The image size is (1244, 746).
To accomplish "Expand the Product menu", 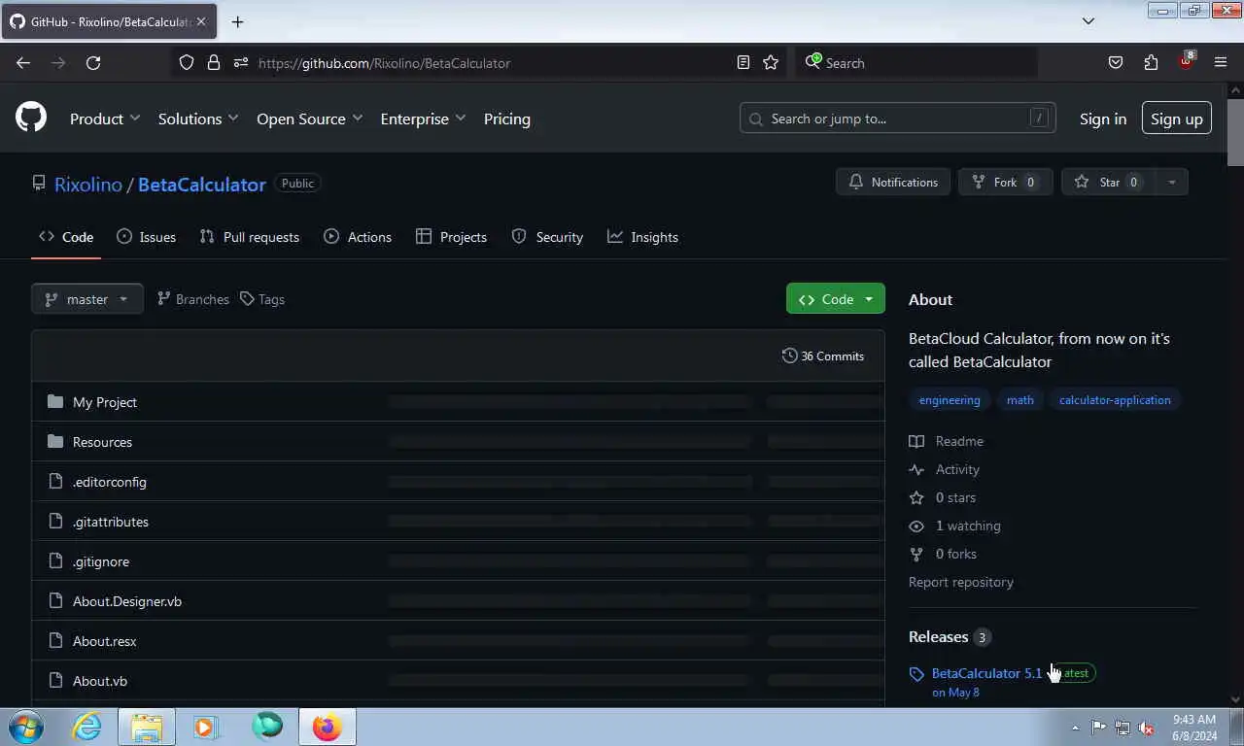I will pos(105,119).
